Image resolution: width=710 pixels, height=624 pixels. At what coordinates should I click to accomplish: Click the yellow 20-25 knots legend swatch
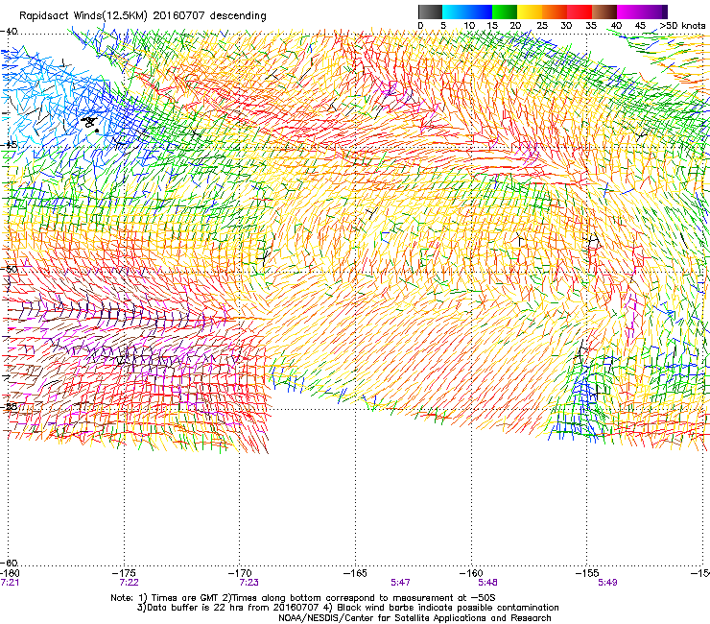(530, 12)
